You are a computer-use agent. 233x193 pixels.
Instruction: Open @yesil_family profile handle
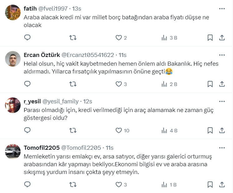(61, 101)
